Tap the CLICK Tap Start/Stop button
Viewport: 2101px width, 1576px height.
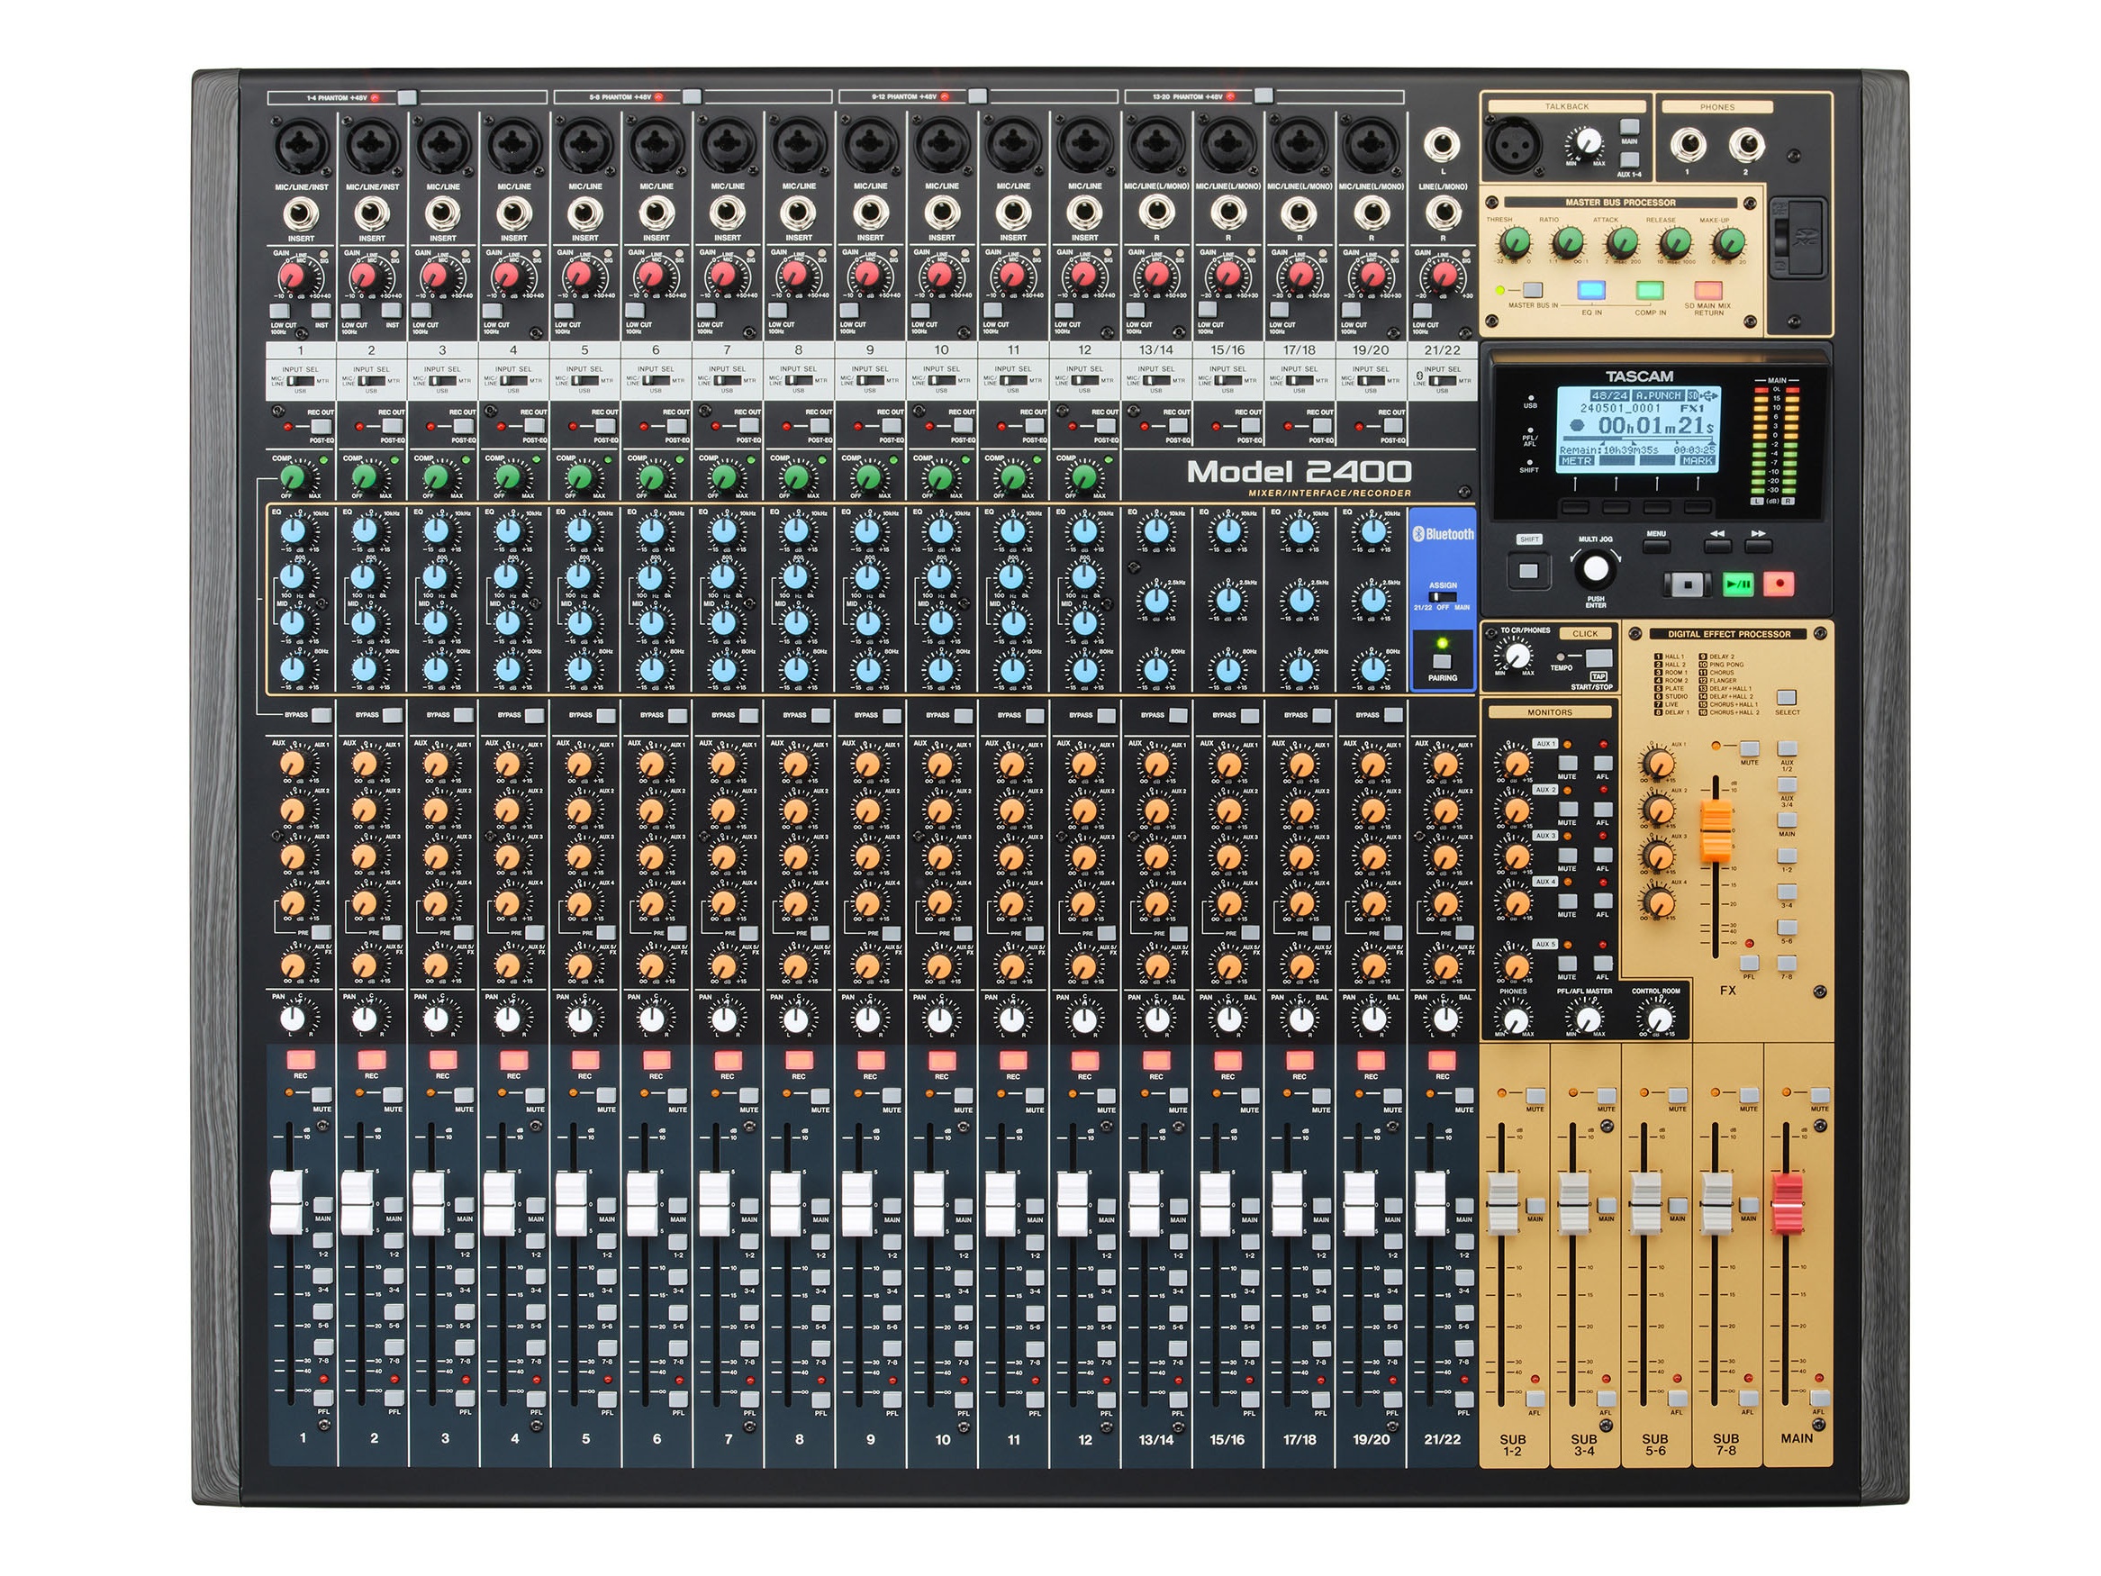pyautogui.click(x=1599, y=658)
